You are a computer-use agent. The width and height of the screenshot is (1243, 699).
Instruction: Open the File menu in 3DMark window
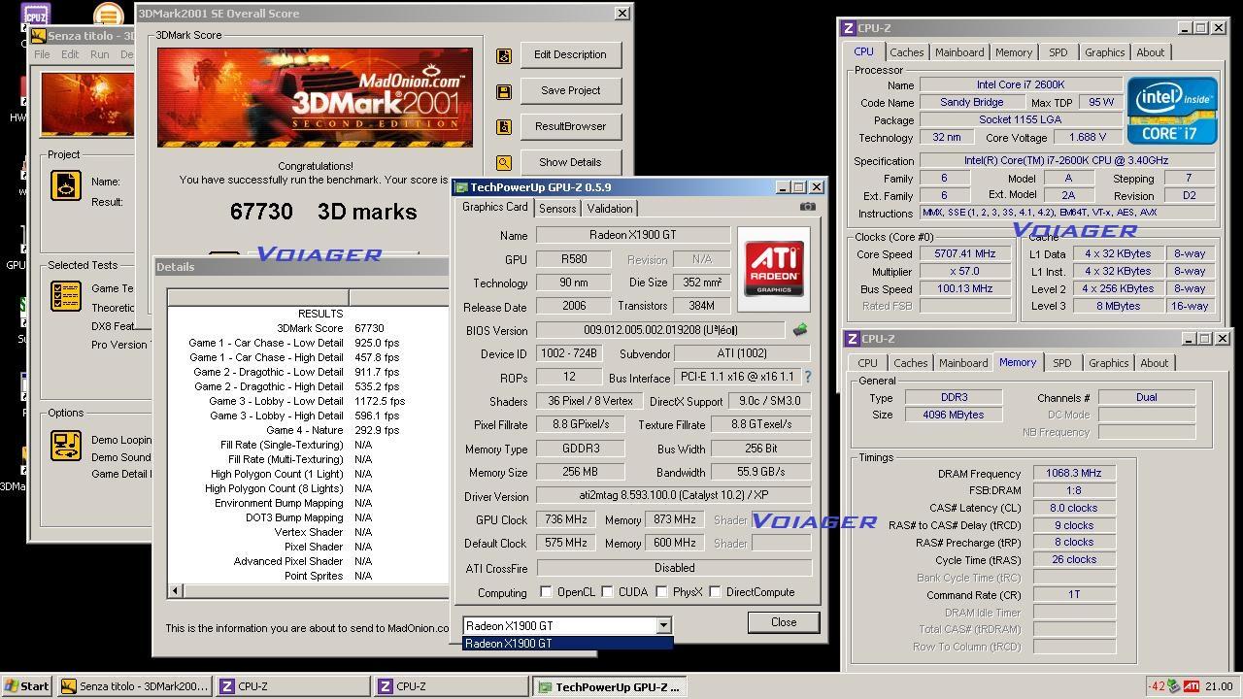coord(43,54)
